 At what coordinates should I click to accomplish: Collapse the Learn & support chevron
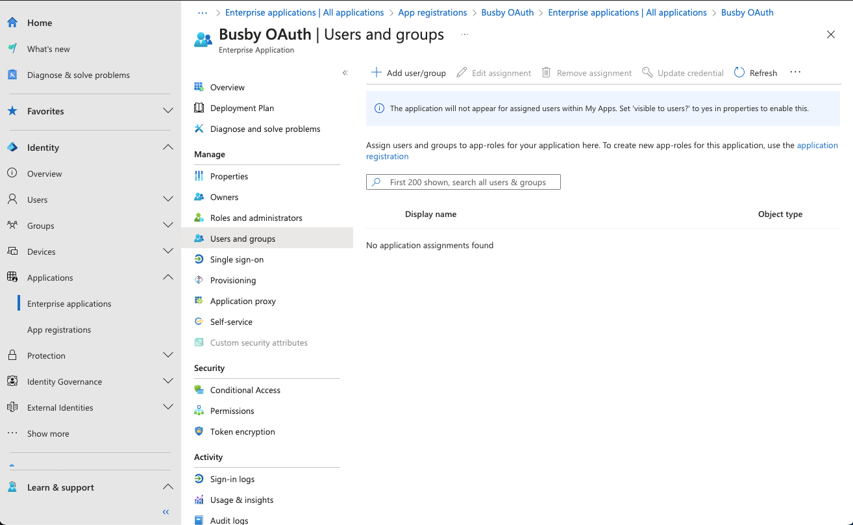pos(168,487)
